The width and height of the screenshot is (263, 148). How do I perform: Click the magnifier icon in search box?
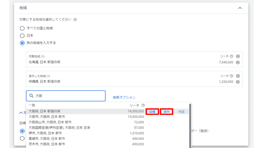tap(32, 96)
